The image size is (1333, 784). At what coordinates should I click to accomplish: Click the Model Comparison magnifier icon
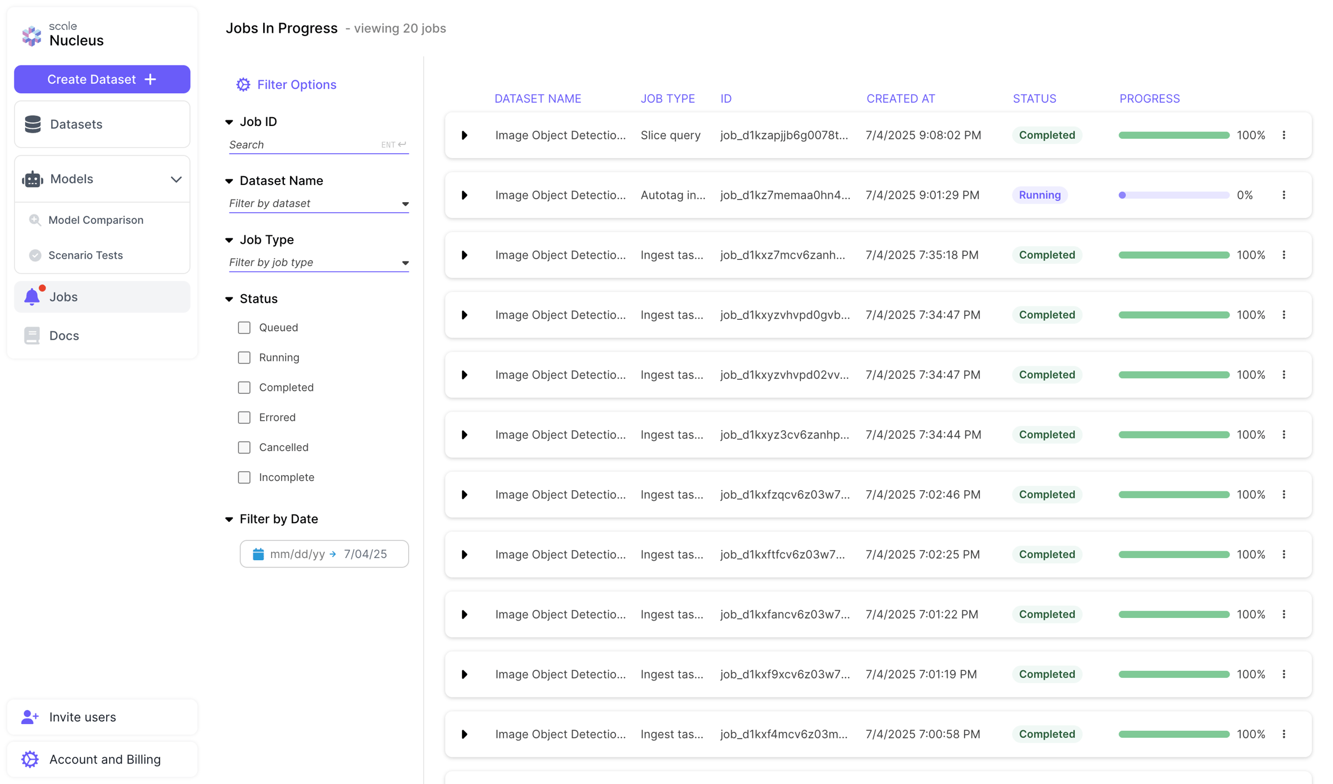[x=35, y=220]
